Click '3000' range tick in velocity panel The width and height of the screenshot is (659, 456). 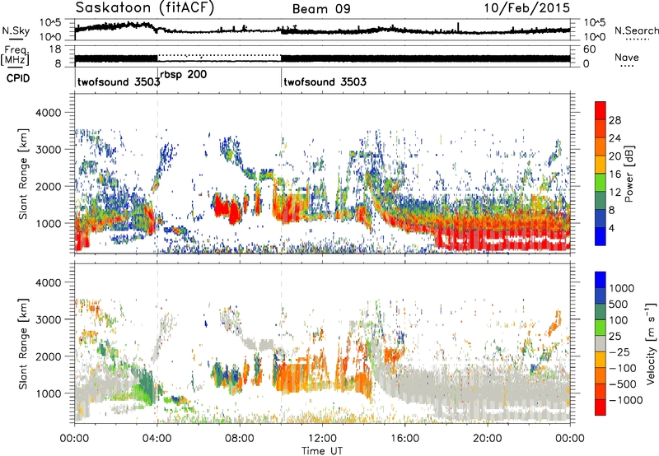(x=48, y=319)
